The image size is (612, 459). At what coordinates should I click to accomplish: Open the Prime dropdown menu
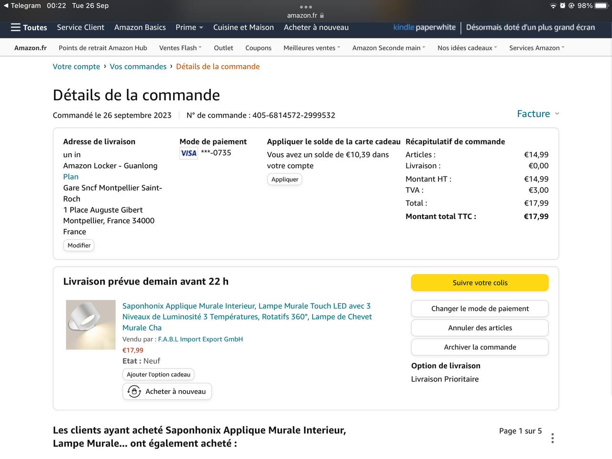189,28
